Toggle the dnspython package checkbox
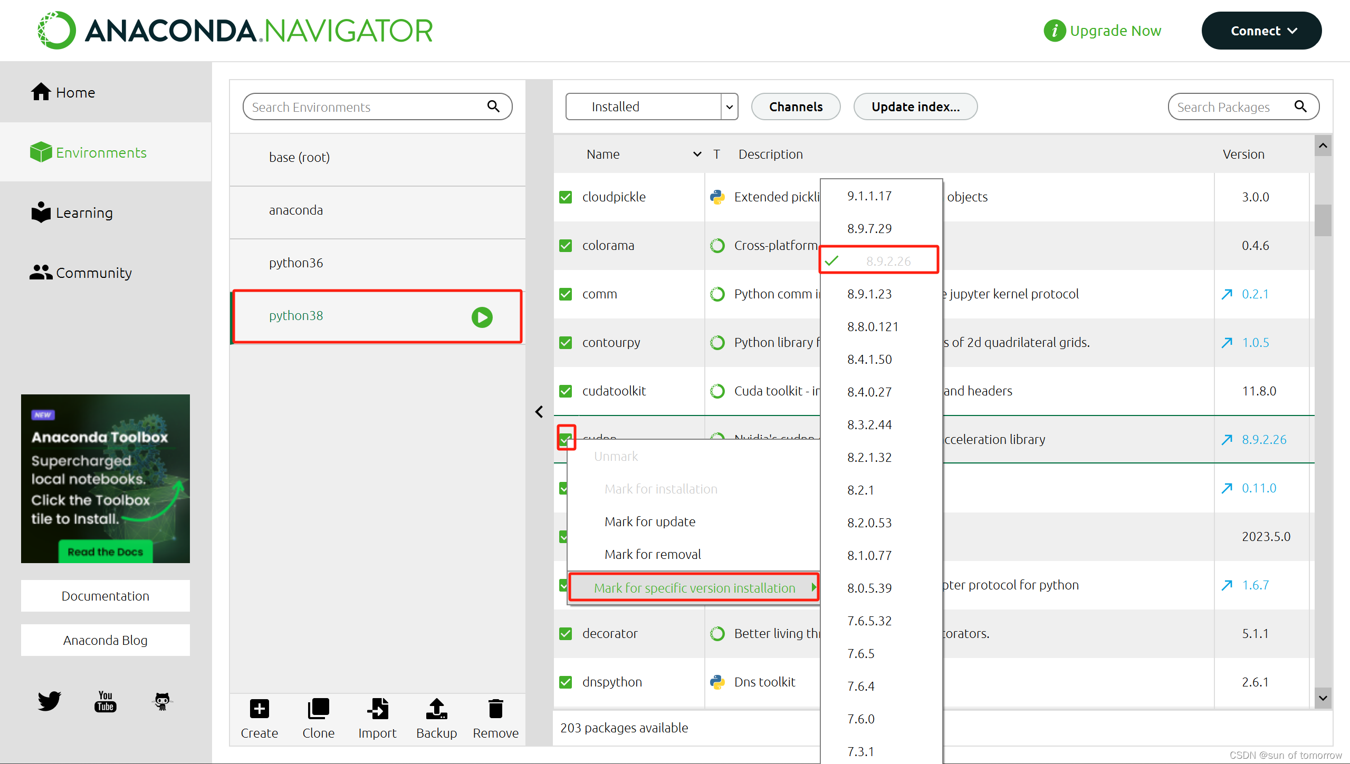Viewport: 1350px width, 764px height. [x=566, y=682]
